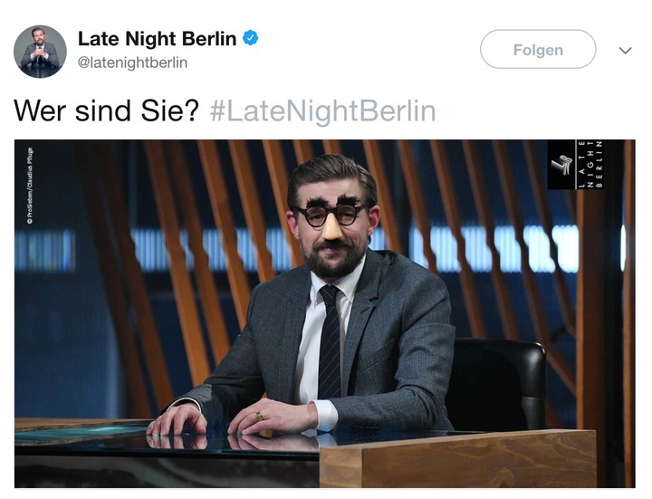Click the fake nose glasses disguise
The image size is (652, 499).
(x=332, y=215)
